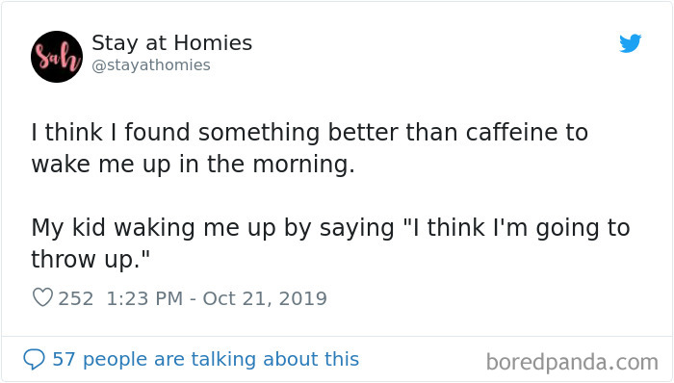
Task: Click the word Homies in the display name
Action: (213, 43)
